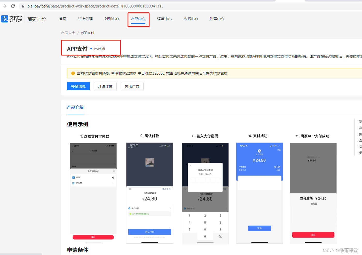Click the 使用示例 section heading
The height and width of the screenshot is (255, 362).
pos(77,124)
